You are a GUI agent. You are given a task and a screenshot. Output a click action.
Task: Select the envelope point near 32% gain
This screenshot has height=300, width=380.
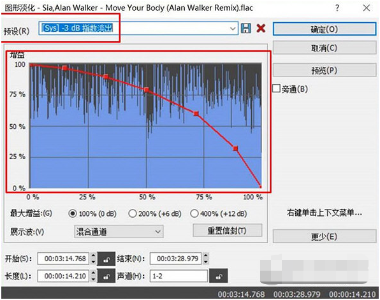(235, 148)
